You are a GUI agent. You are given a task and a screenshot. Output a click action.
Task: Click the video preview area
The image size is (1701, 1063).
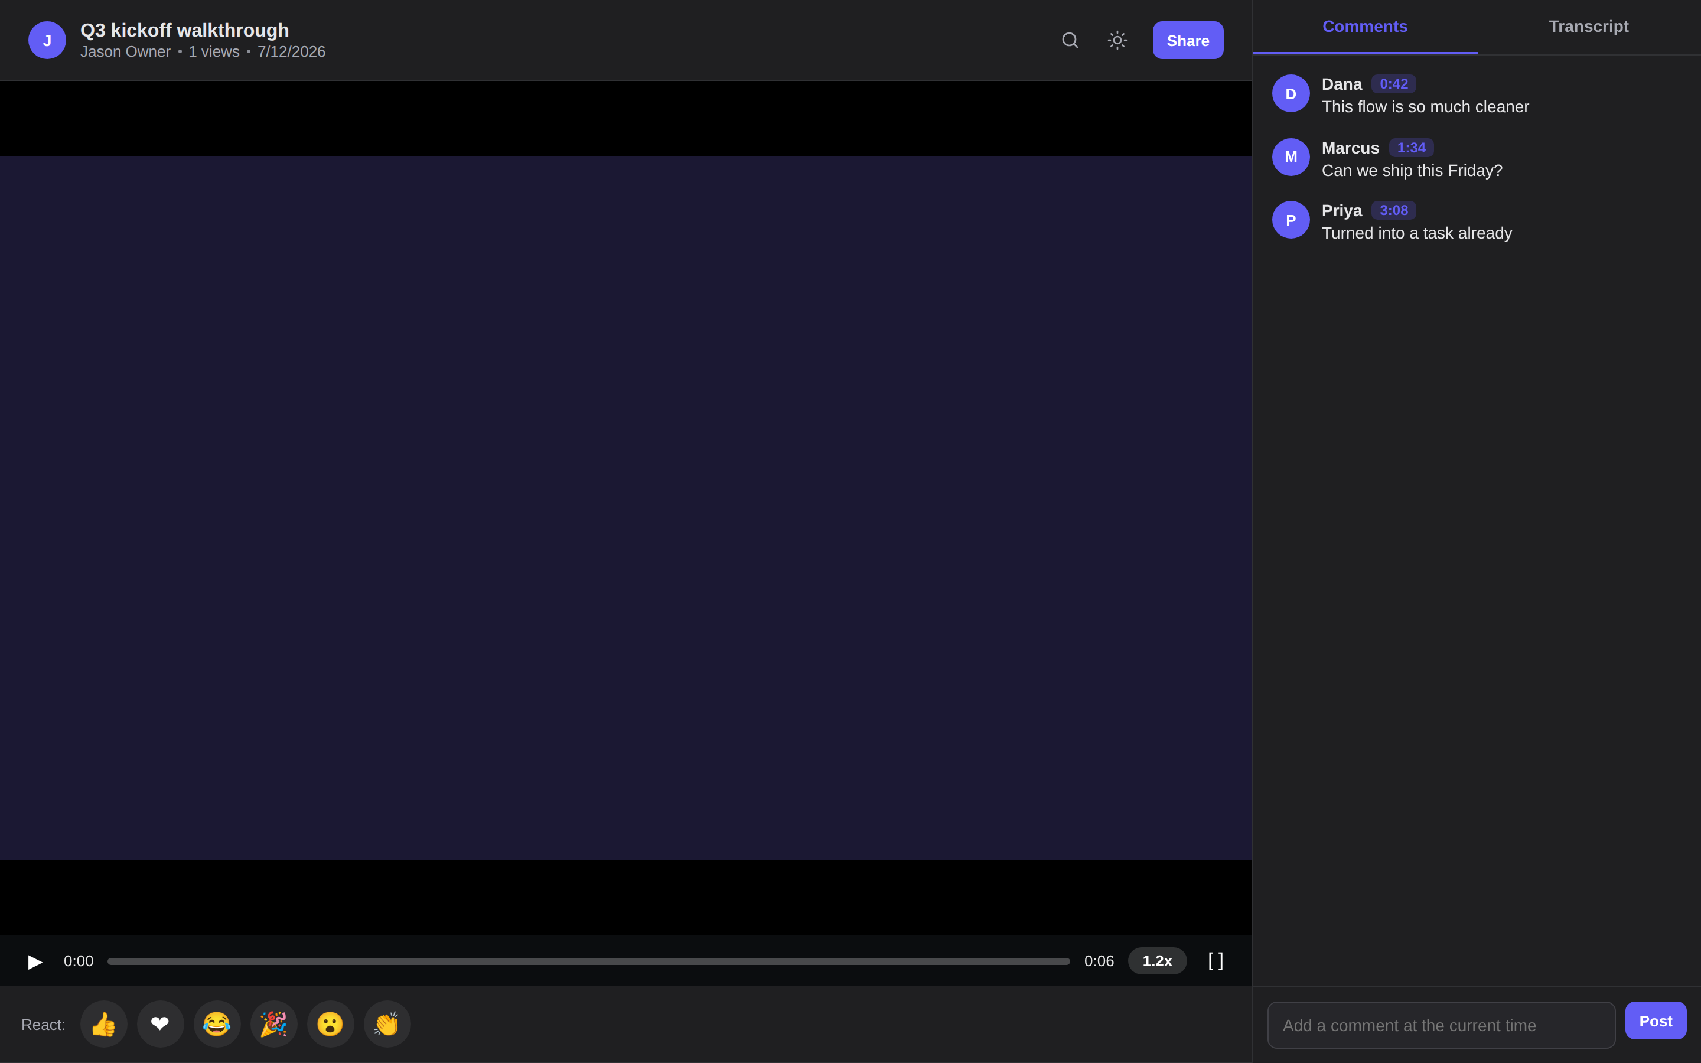tap(625, 508)
